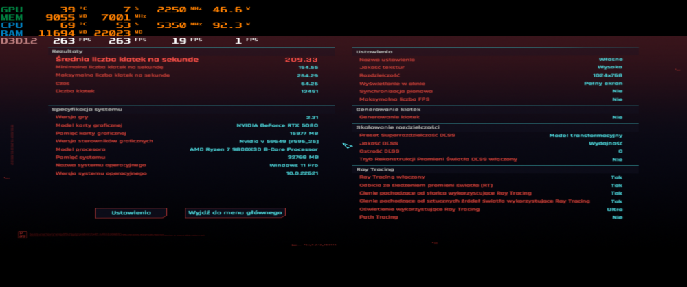Click the 'Skalowanie rozdzielczości' section header

point(398,127)
